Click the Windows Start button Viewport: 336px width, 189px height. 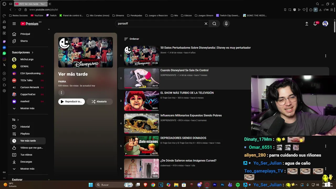tap(91, 185)
